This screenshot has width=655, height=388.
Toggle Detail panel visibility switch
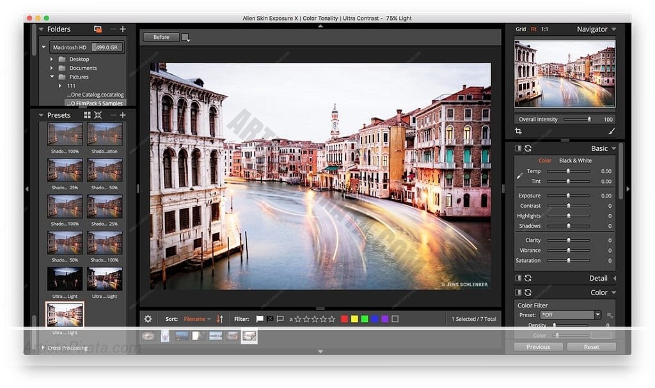tap(518, 278)
